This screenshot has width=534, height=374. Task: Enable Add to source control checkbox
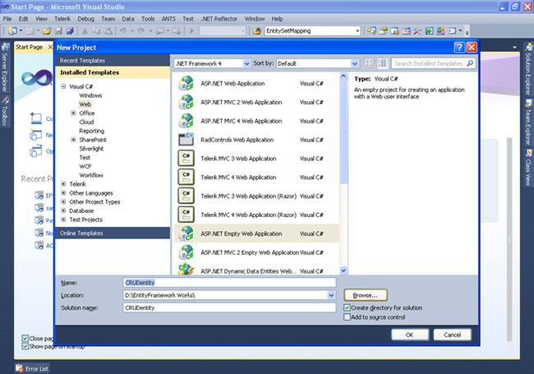[347, 317]
